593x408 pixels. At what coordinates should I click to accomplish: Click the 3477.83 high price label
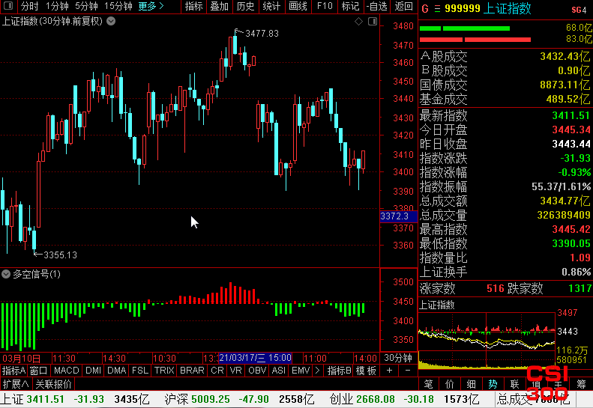(x=262, y=34)
